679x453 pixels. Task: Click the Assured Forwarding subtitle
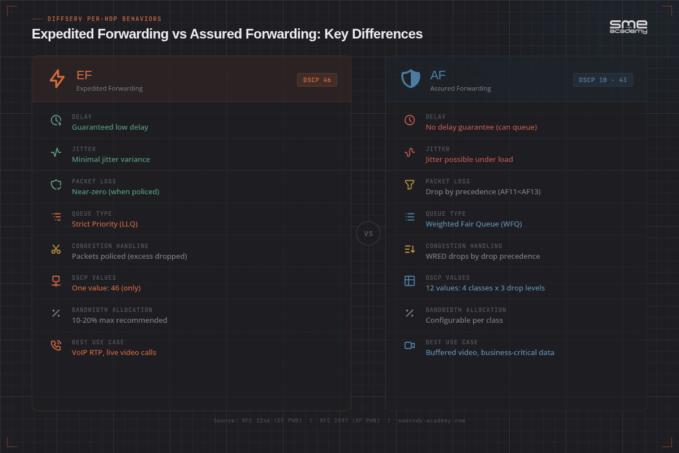pos(461,88)
